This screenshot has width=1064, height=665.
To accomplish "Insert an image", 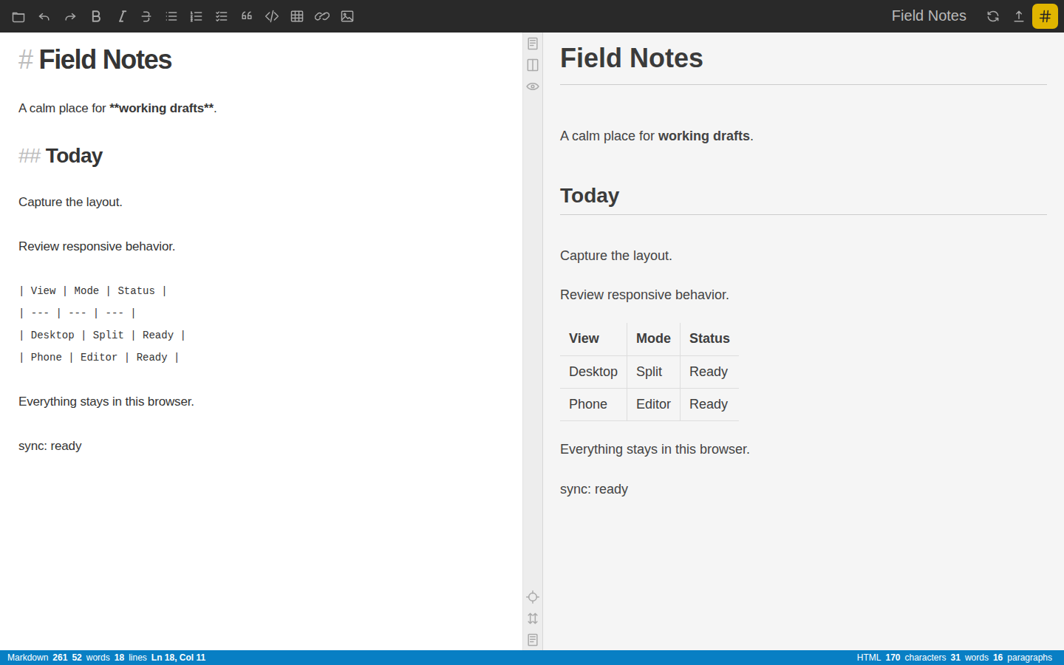I will pyautogui.click(x=347, y=16).
